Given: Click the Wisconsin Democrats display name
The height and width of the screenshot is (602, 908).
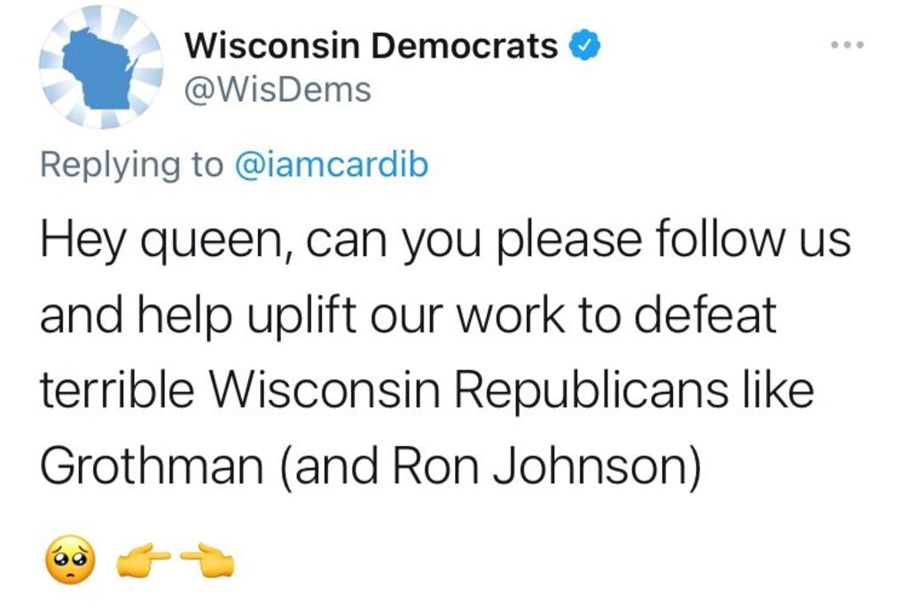Looking at the screenshot, I should (x=372, y=45).
